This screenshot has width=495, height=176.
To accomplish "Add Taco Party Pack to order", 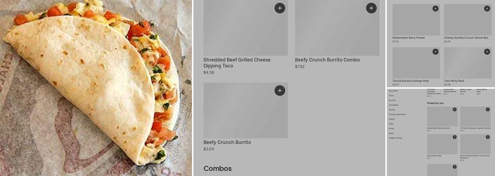I will coord(487,52).
